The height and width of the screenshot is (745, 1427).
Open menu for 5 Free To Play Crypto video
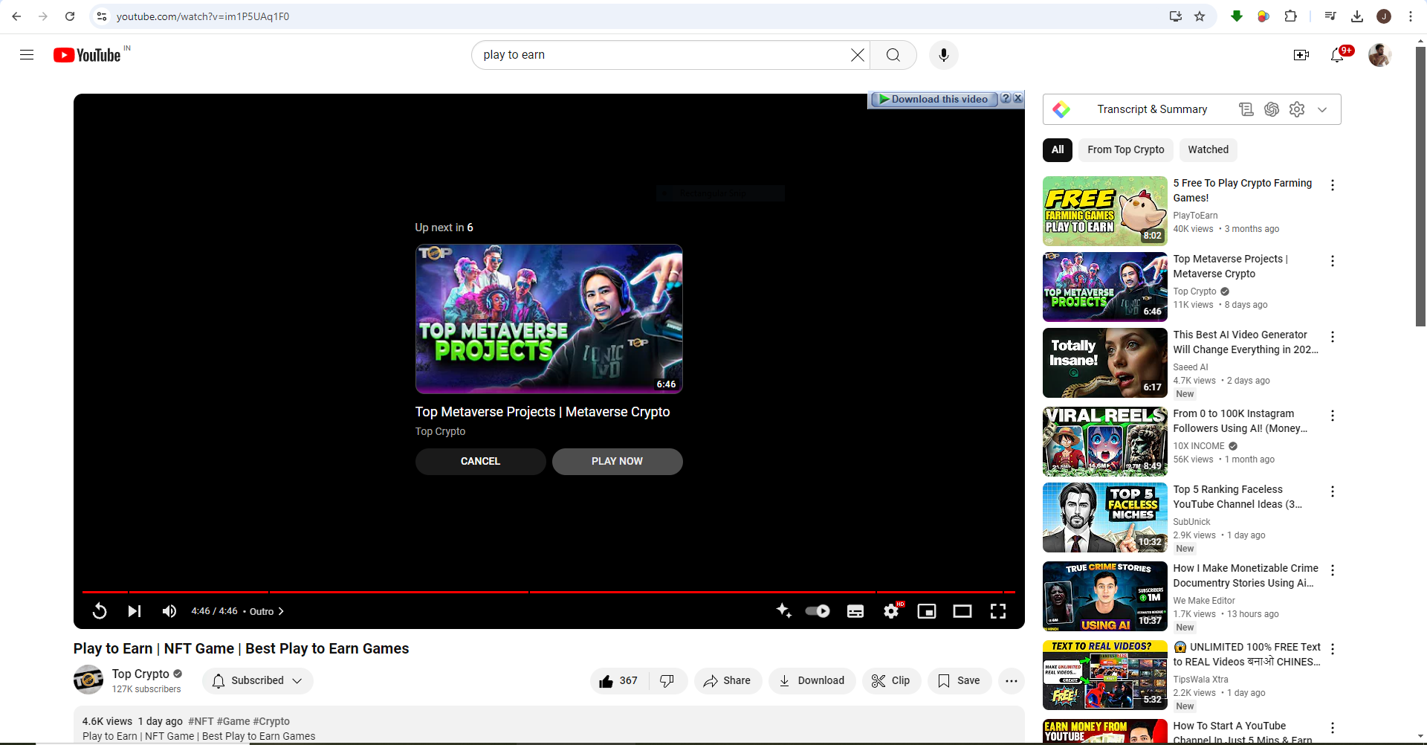(1333, 185)
